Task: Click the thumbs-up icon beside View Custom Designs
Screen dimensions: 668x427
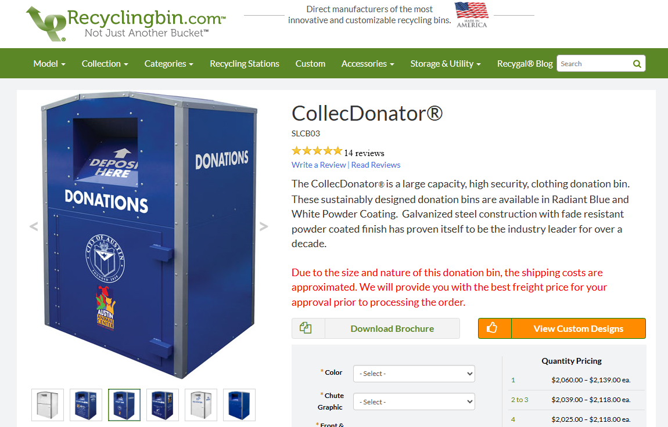Action: 492,328
